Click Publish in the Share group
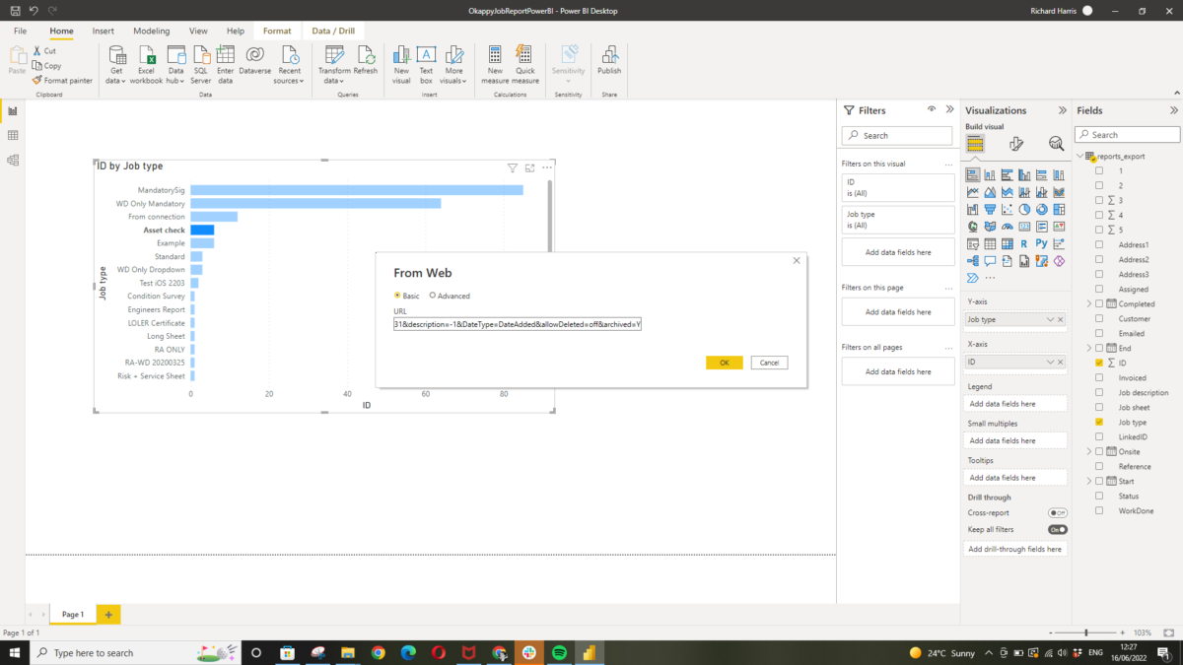Viewport: 1183px width, 665px height. (x=609, y=63)
